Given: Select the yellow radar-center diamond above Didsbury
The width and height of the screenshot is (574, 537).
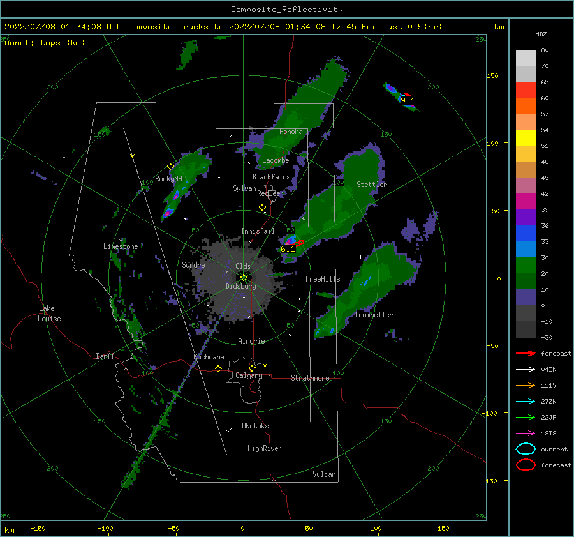Looking at the screenshot, I should tap(244, 278).
